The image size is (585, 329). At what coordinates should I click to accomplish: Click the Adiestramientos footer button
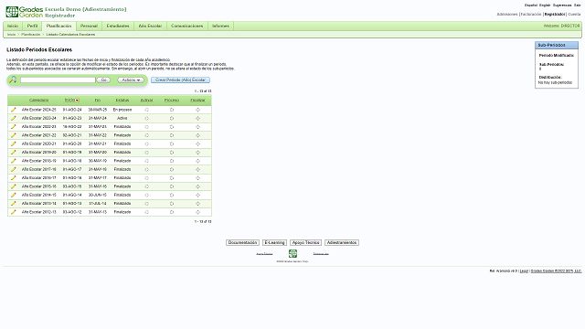(342, 242)
